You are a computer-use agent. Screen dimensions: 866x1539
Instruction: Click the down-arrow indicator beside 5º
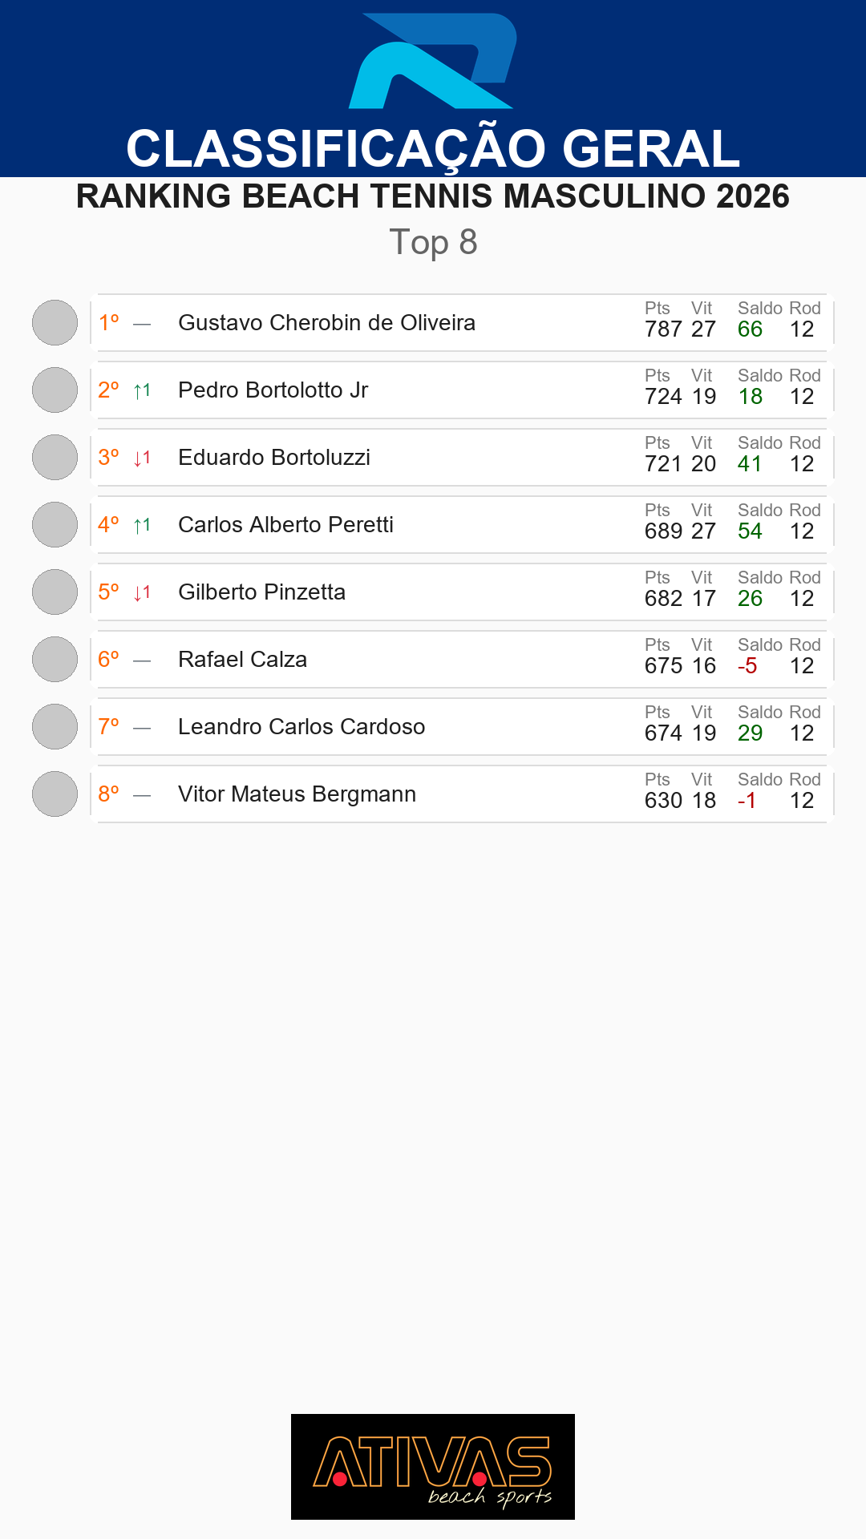(x=142, y=592)
